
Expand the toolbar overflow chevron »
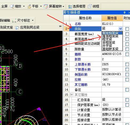click(60, 26)
